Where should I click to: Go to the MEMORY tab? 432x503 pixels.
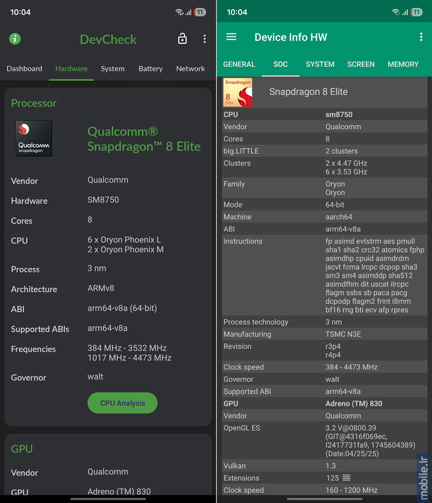pyautogui.click(x=403, y=64)
